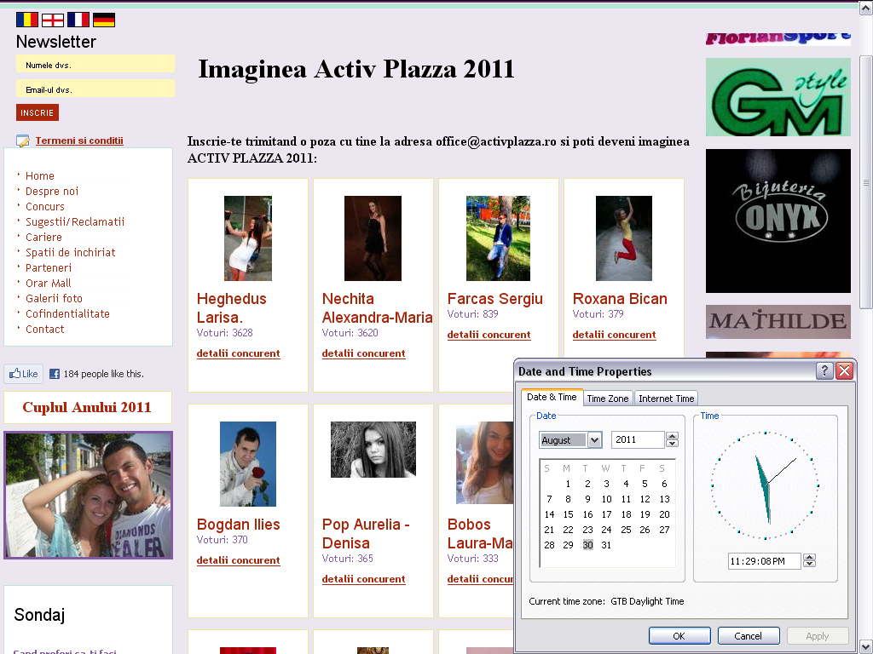Navigate to Galerii foto in the sidebar
873x654 pixels.
coord(54,298)
